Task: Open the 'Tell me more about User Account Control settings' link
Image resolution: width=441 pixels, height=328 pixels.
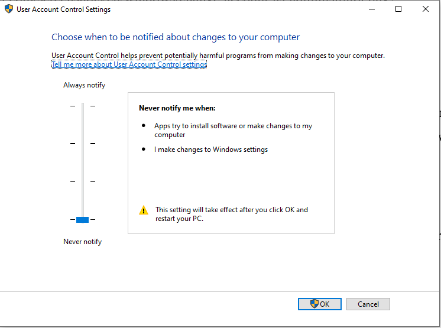Action: (129, 64)
